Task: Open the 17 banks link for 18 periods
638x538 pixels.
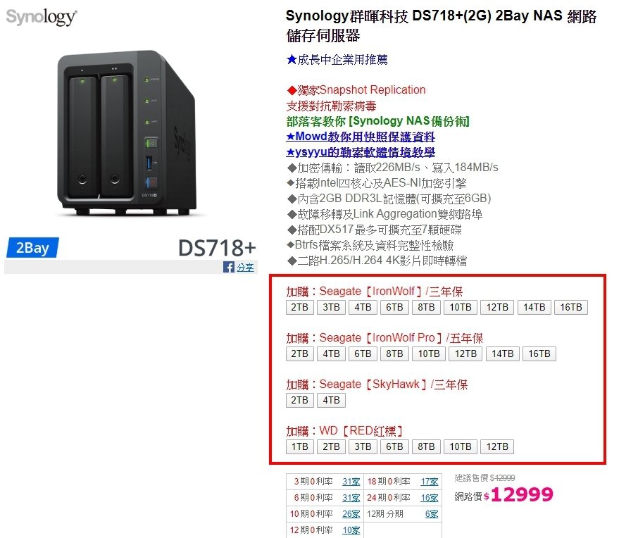Action: pyautogui.click(x=430, y=482)
